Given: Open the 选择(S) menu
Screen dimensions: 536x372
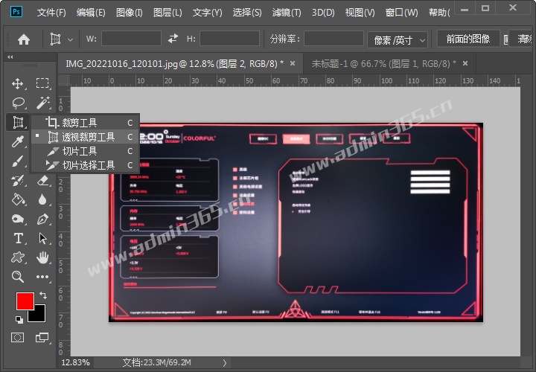Looking at the screenshot, I should click(247, 13).
